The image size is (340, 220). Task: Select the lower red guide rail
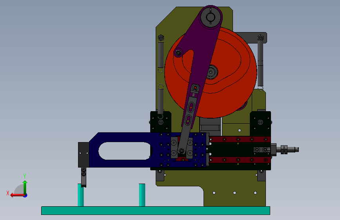pyautogui.click(x=240, y=160)
